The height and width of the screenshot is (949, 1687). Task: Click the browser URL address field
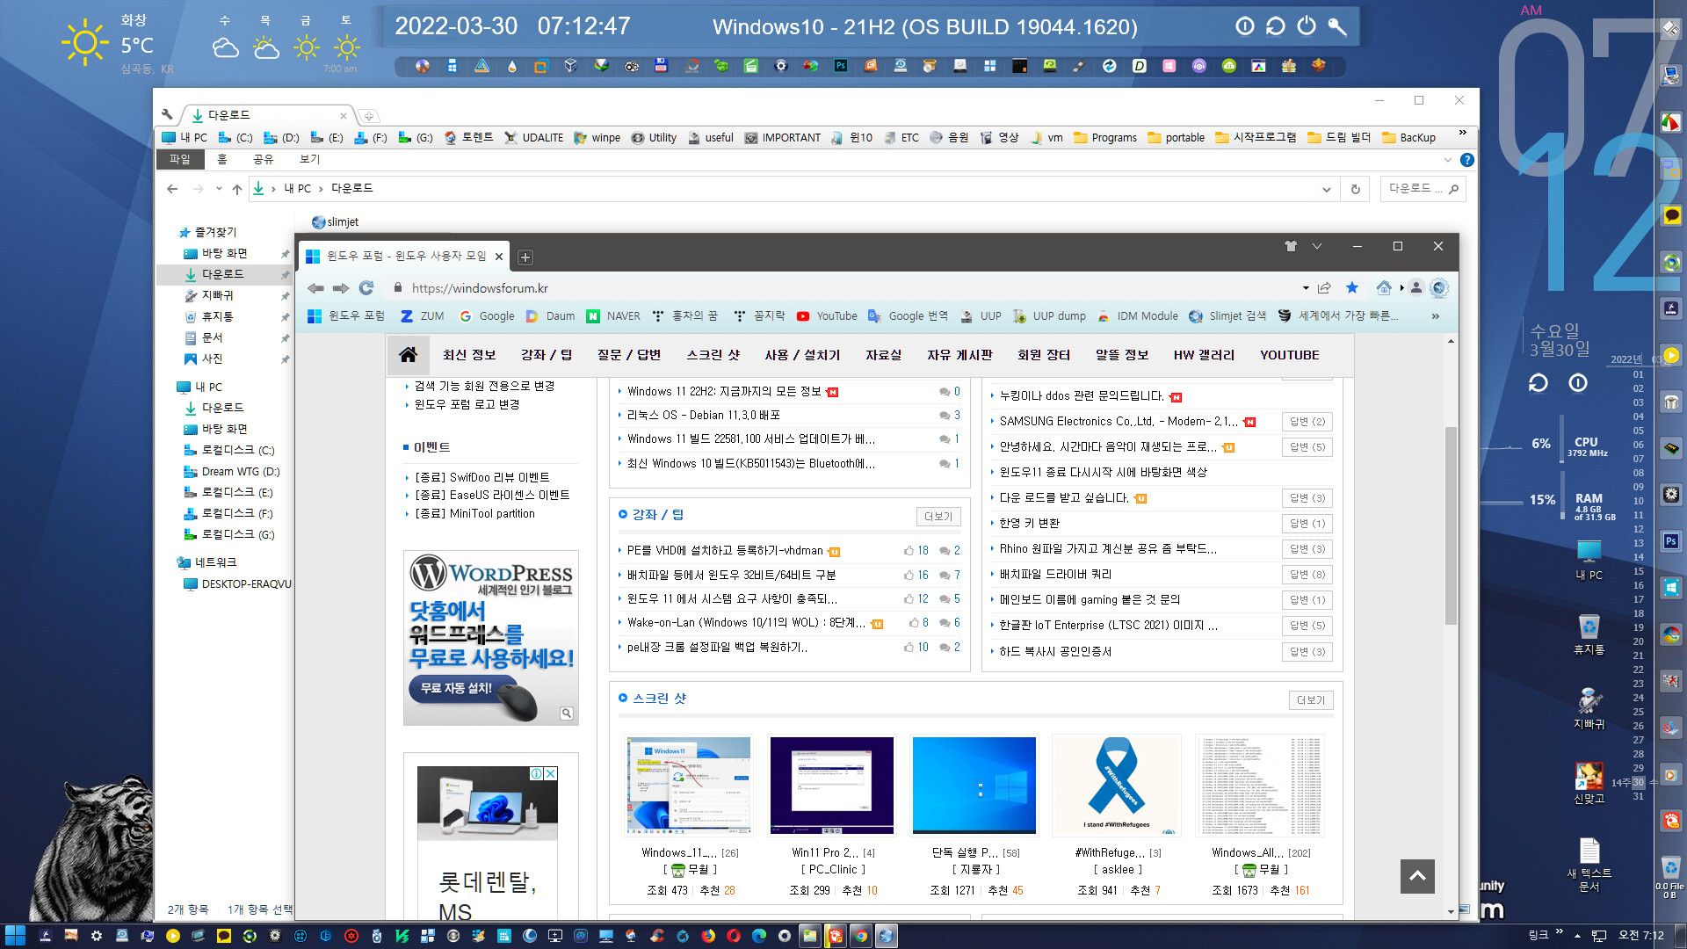pyautogui.click(x=843, y=288)
